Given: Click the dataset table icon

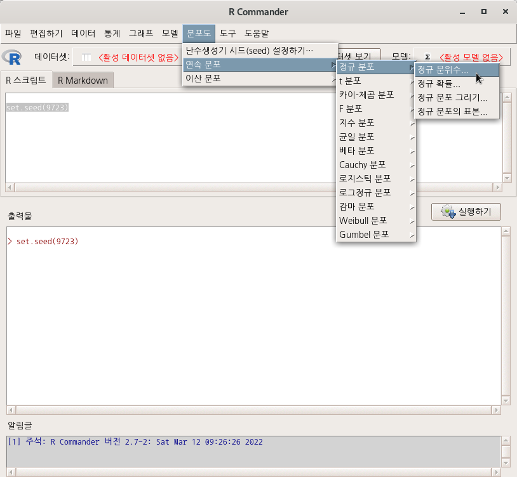Looking at the screenshot, I should [86, 58].
